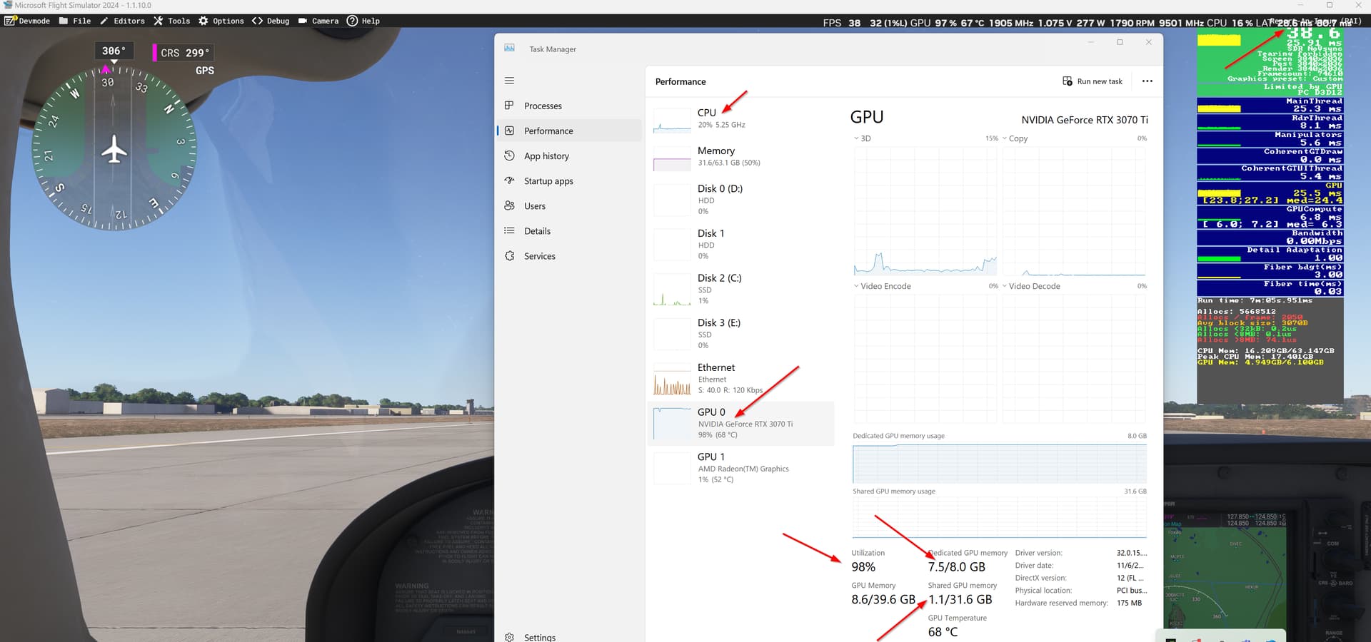Open Editors via the pencil icon
1371x642 pixels.
pyautogui.click(x=105, y=21)
